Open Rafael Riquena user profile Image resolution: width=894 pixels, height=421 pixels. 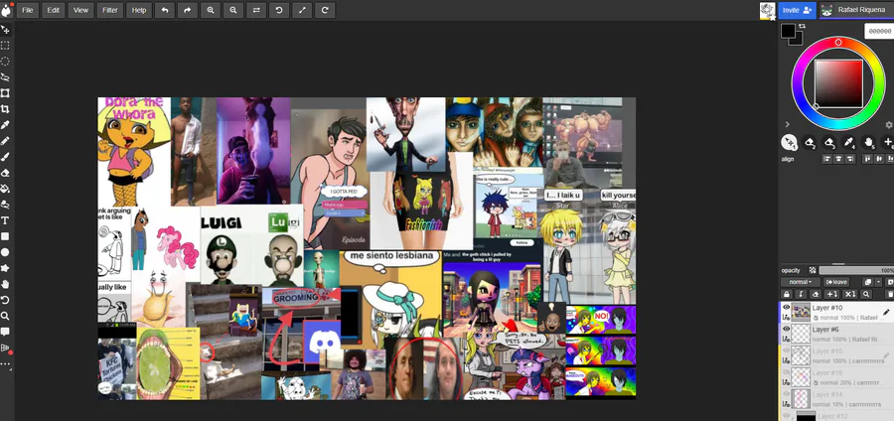[x=856, y=10]
